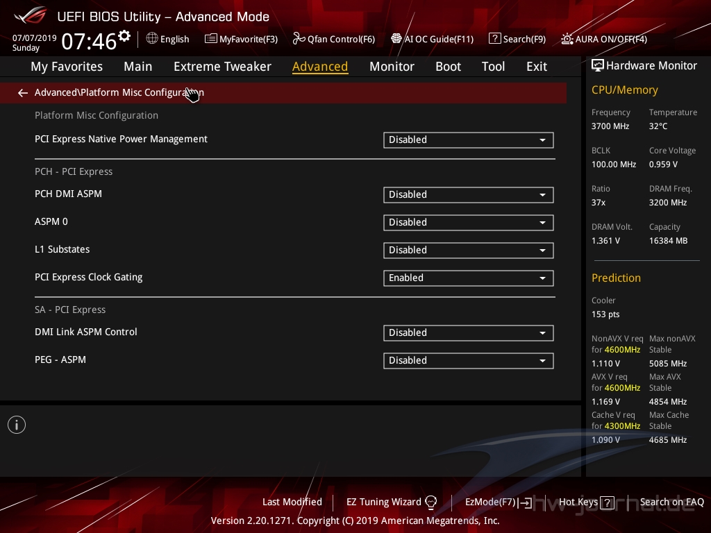Click the Search question mark icon

click(x=494, y=39)
